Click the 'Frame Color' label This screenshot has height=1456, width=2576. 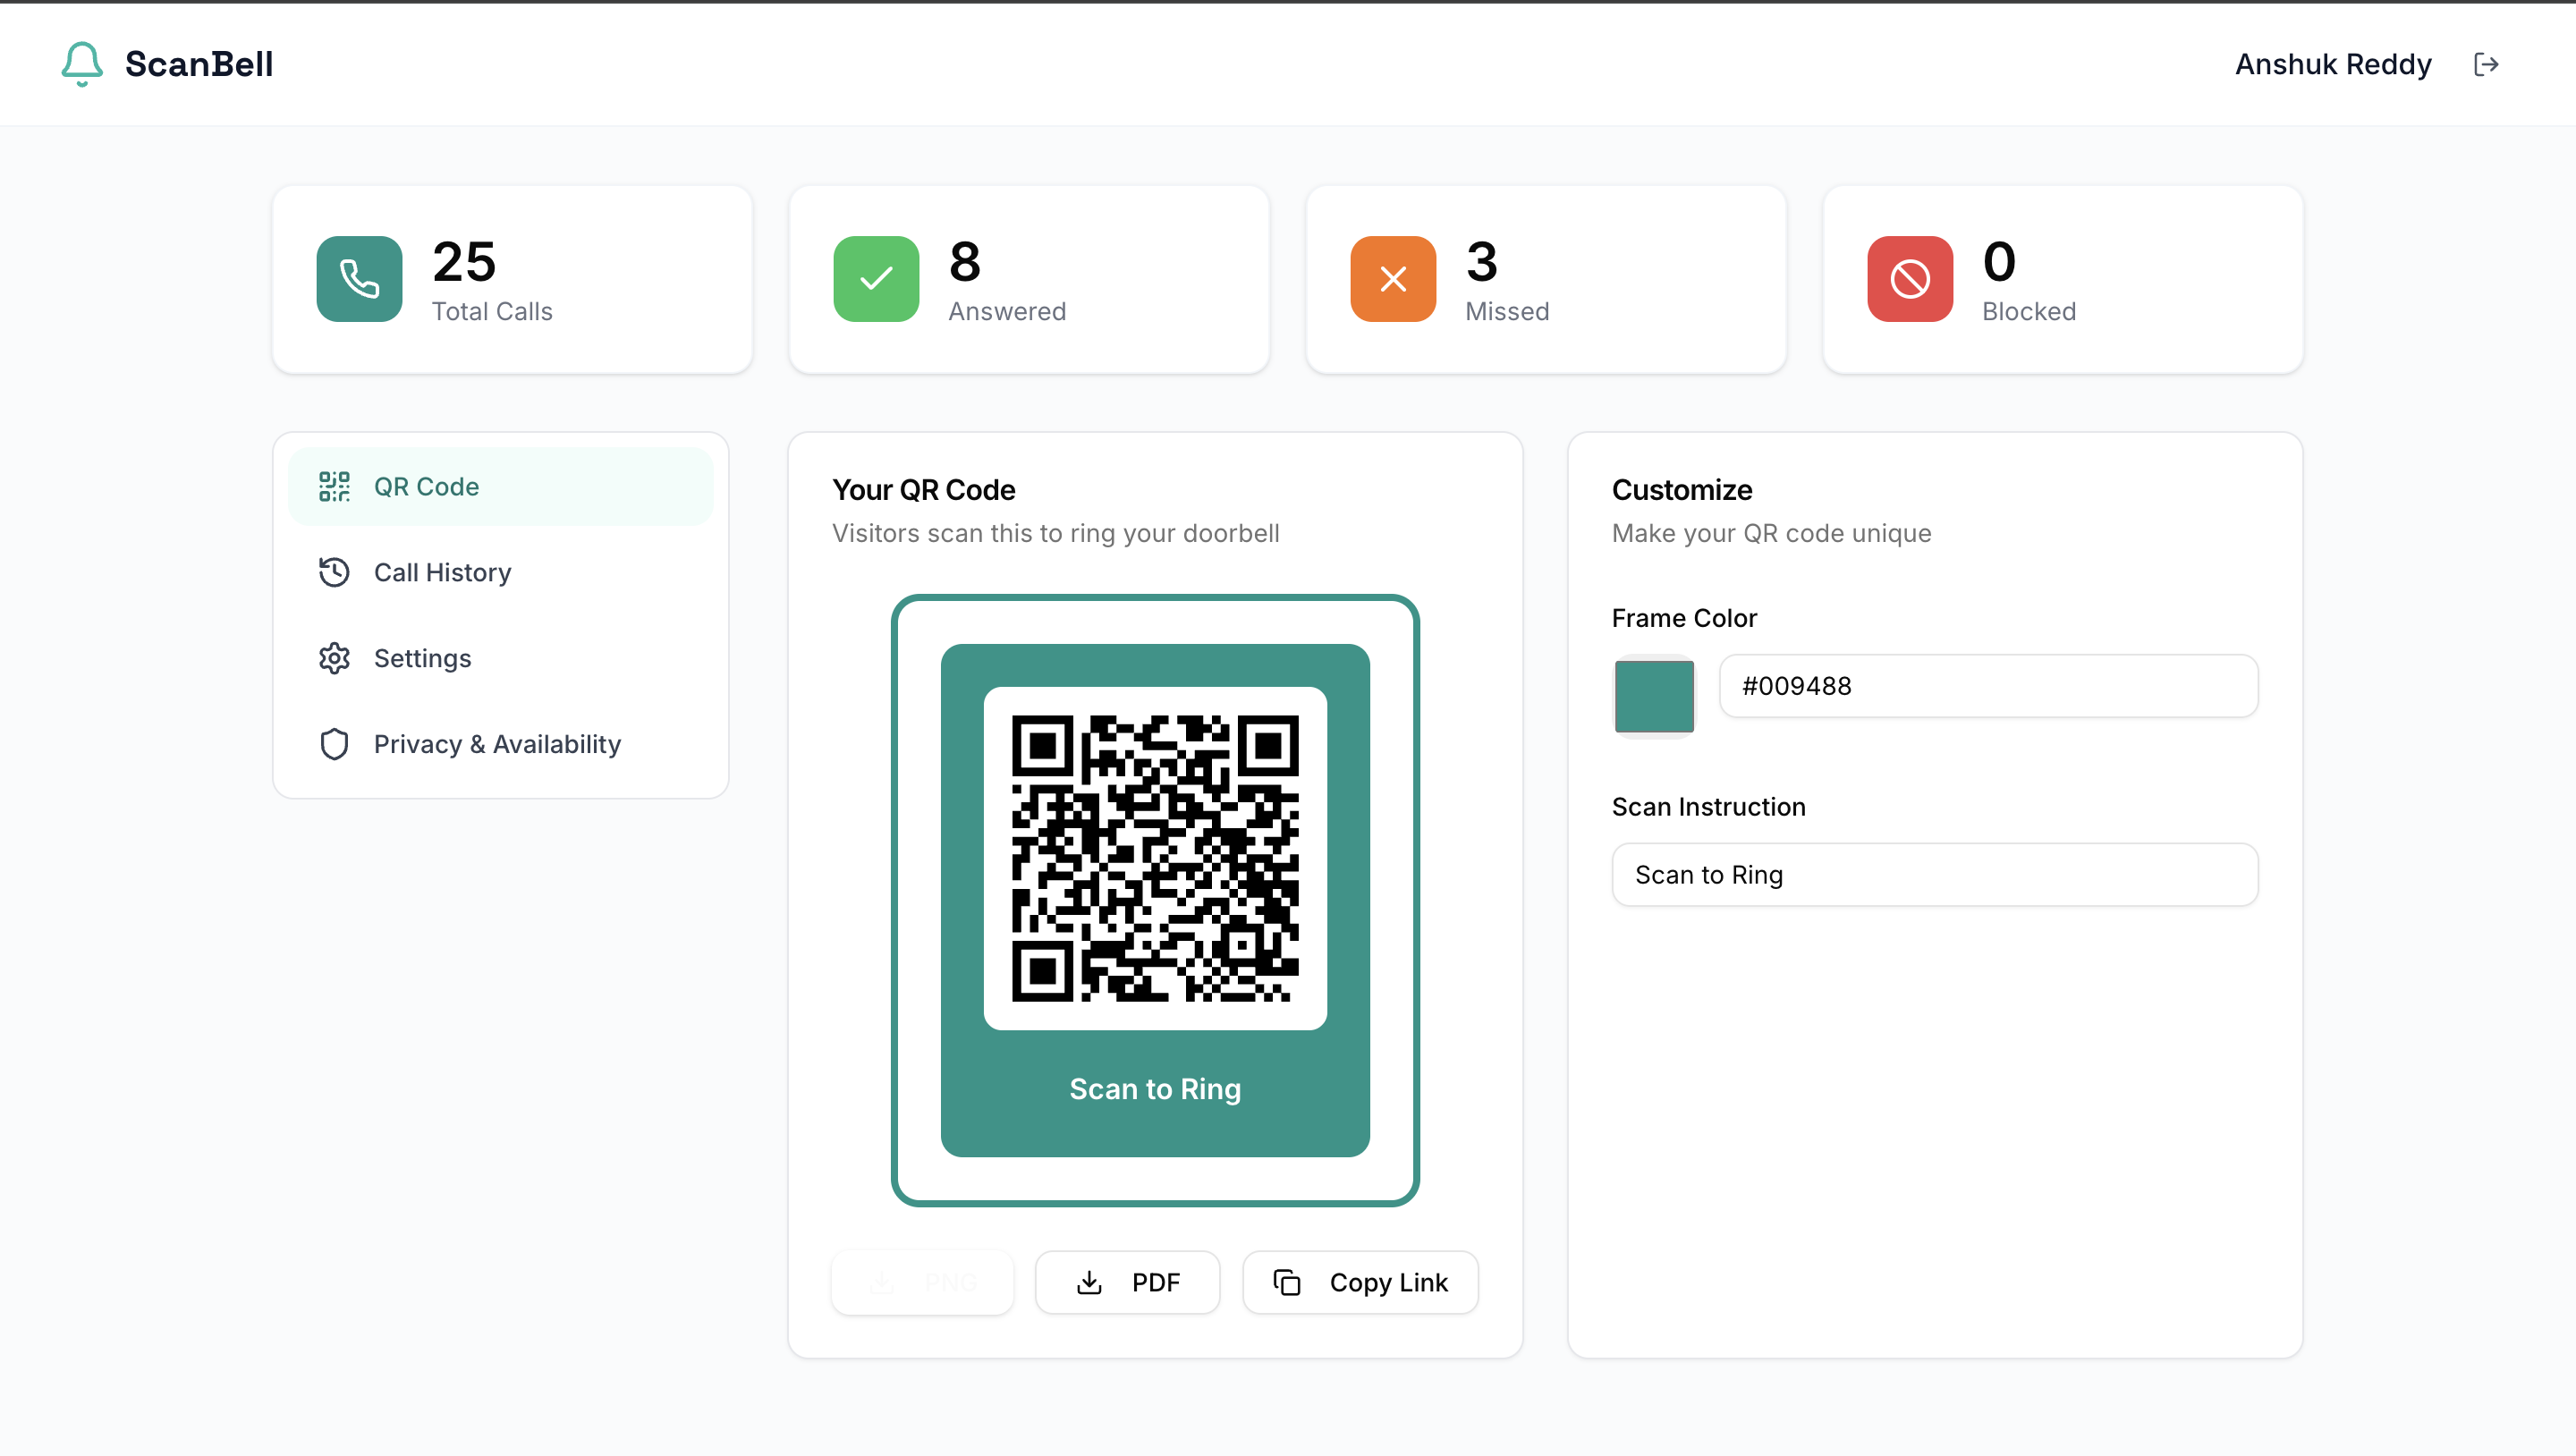coord(1684,618)
